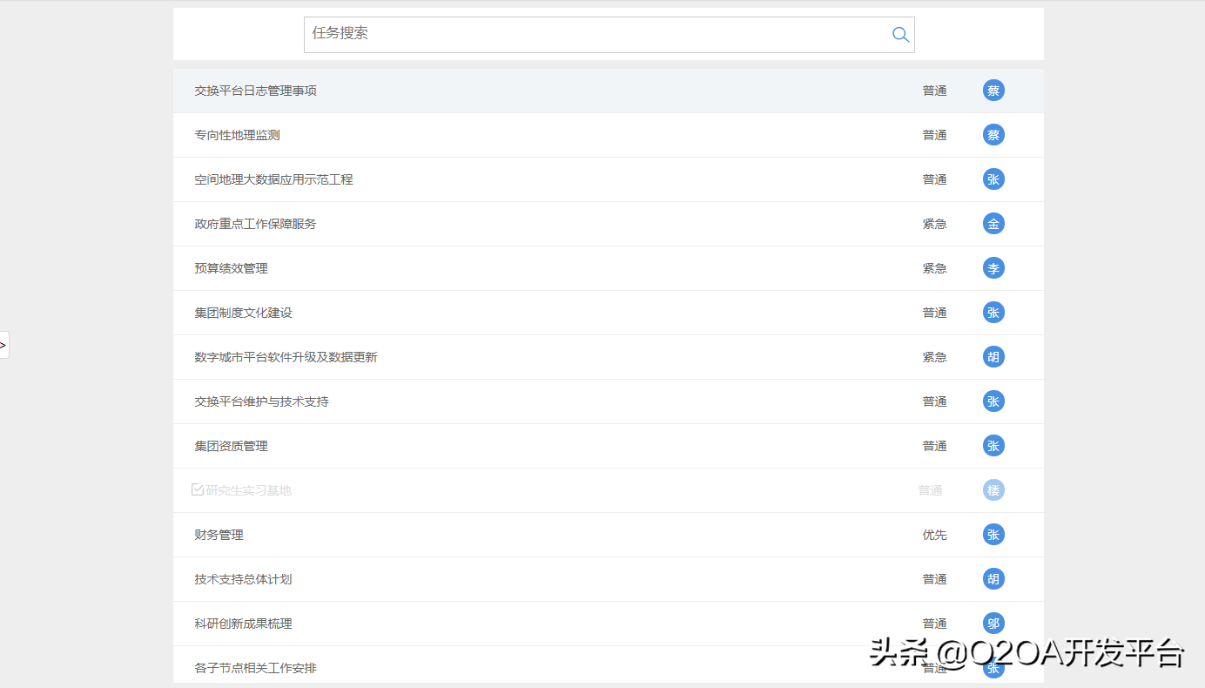Click 蔡 avatar beside 专向性地理监测
This screenshot has width=1205, height=688.
993,134
